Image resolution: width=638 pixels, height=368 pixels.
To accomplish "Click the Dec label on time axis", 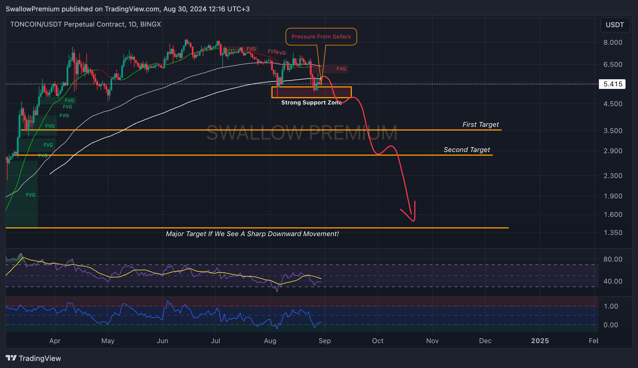I will pos(485,341).
